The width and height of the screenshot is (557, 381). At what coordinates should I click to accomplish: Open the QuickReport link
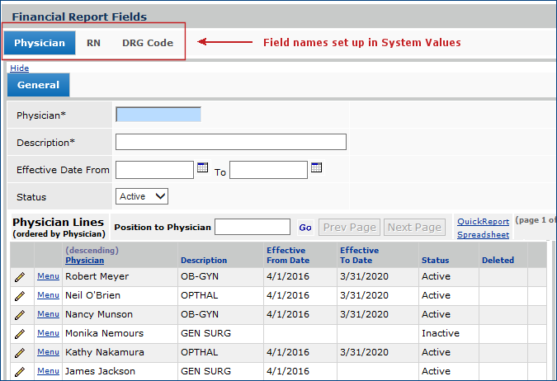pyautogui.click(x=483, y=221)
